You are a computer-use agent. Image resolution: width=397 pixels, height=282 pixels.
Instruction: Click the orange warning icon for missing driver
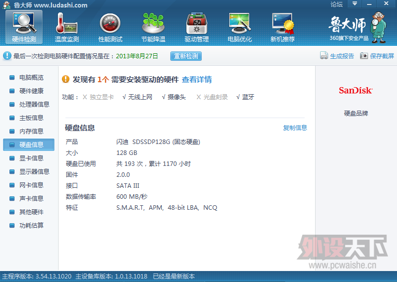point(65,79)
